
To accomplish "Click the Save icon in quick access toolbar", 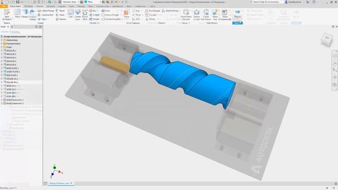I will click(17, 2).
